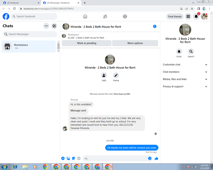Image resolution: width=213 pixels, height=170 pixels.
Task: Focus the Search Messenger field
Action: [30, 34]
